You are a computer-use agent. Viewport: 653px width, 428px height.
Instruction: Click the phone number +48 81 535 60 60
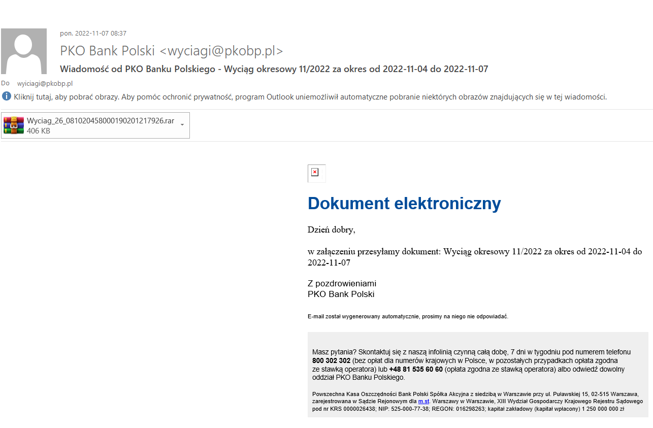[x=416, y=369]
